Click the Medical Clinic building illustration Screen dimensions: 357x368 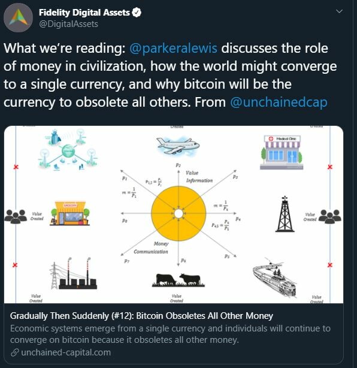[x=282, y=152]
